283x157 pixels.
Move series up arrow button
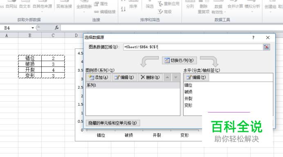[x=167, y=77]
